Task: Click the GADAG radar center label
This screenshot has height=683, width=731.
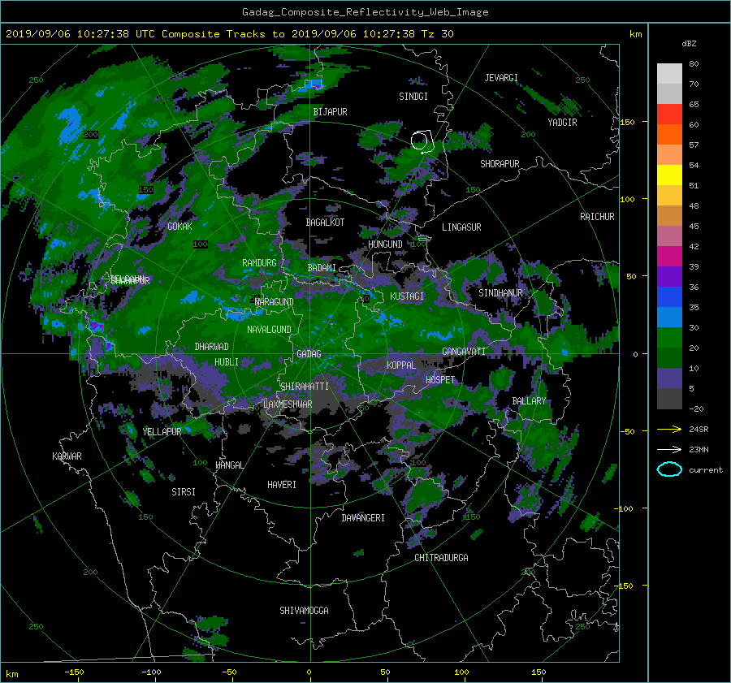Action: 309,354
